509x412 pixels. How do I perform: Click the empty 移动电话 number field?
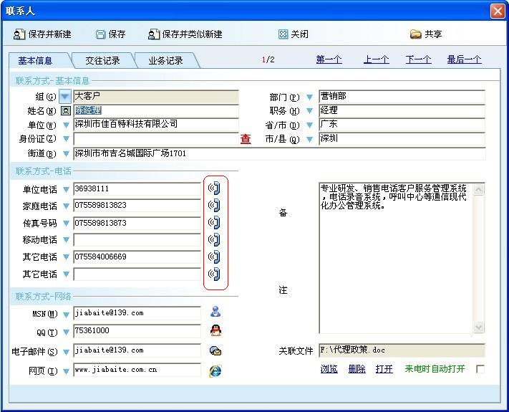(x=137, y=240)
